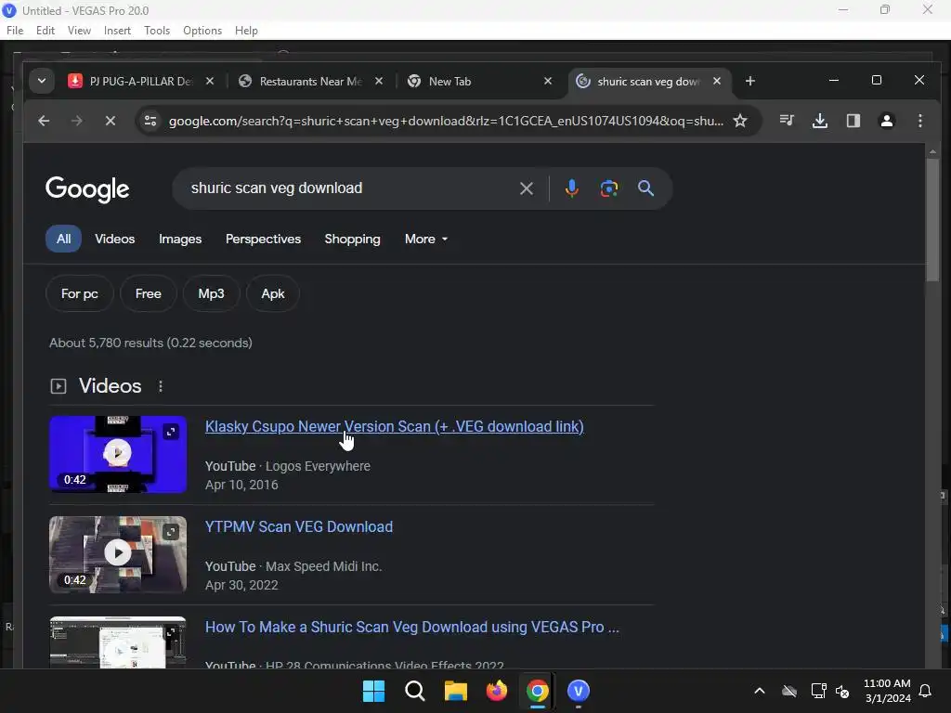Close the shuric scan veg tab
The image size is (951, 713).
(717, 81)
